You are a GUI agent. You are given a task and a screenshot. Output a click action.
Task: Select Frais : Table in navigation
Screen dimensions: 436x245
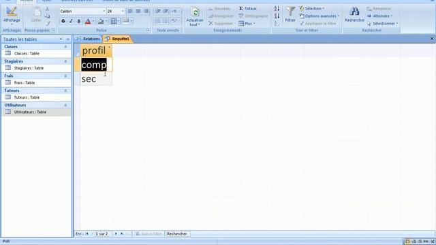(x=36, y=83)
